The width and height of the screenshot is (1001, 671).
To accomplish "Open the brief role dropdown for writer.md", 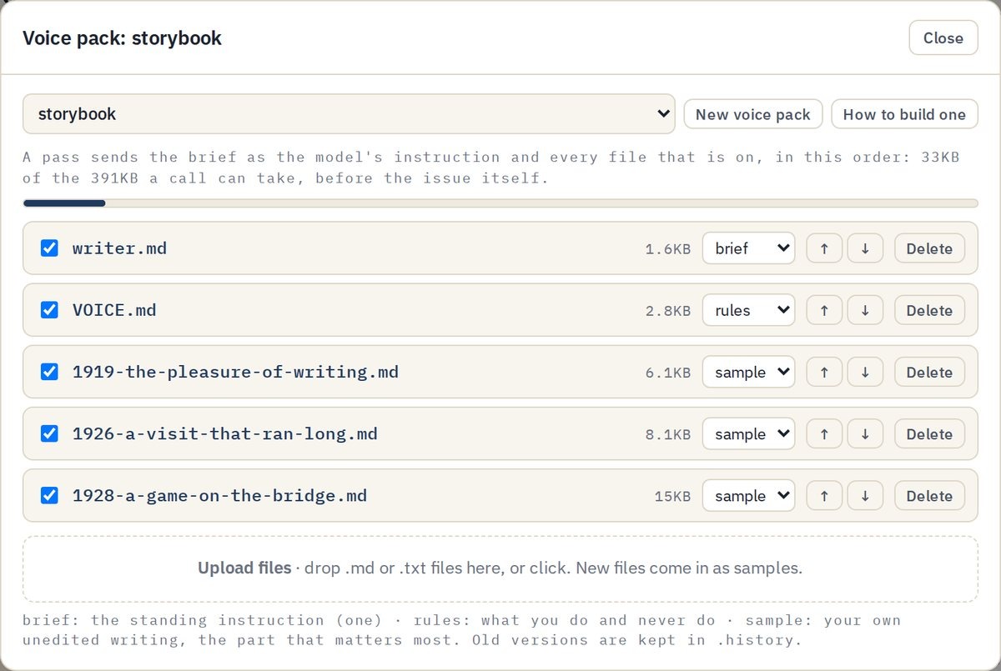I will click(748, 248).
